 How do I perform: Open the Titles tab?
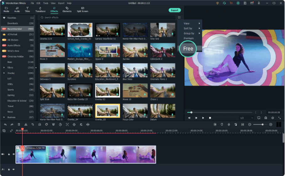[27, 10]
